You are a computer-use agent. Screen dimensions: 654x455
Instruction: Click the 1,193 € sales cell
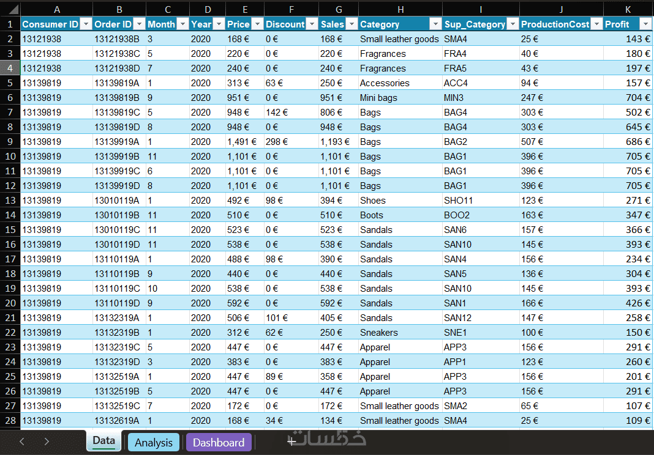point(338,142)
